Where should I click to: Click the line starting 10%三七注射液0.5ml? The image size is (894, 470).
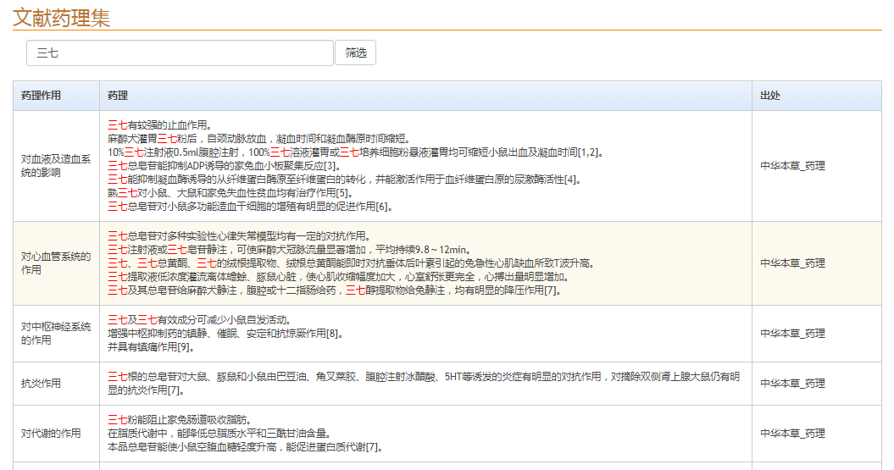coord(355,152)
